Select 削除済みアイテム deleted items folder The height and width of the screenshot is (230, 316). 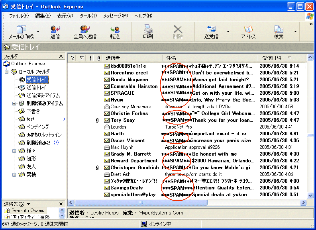[x=45, y=103]
